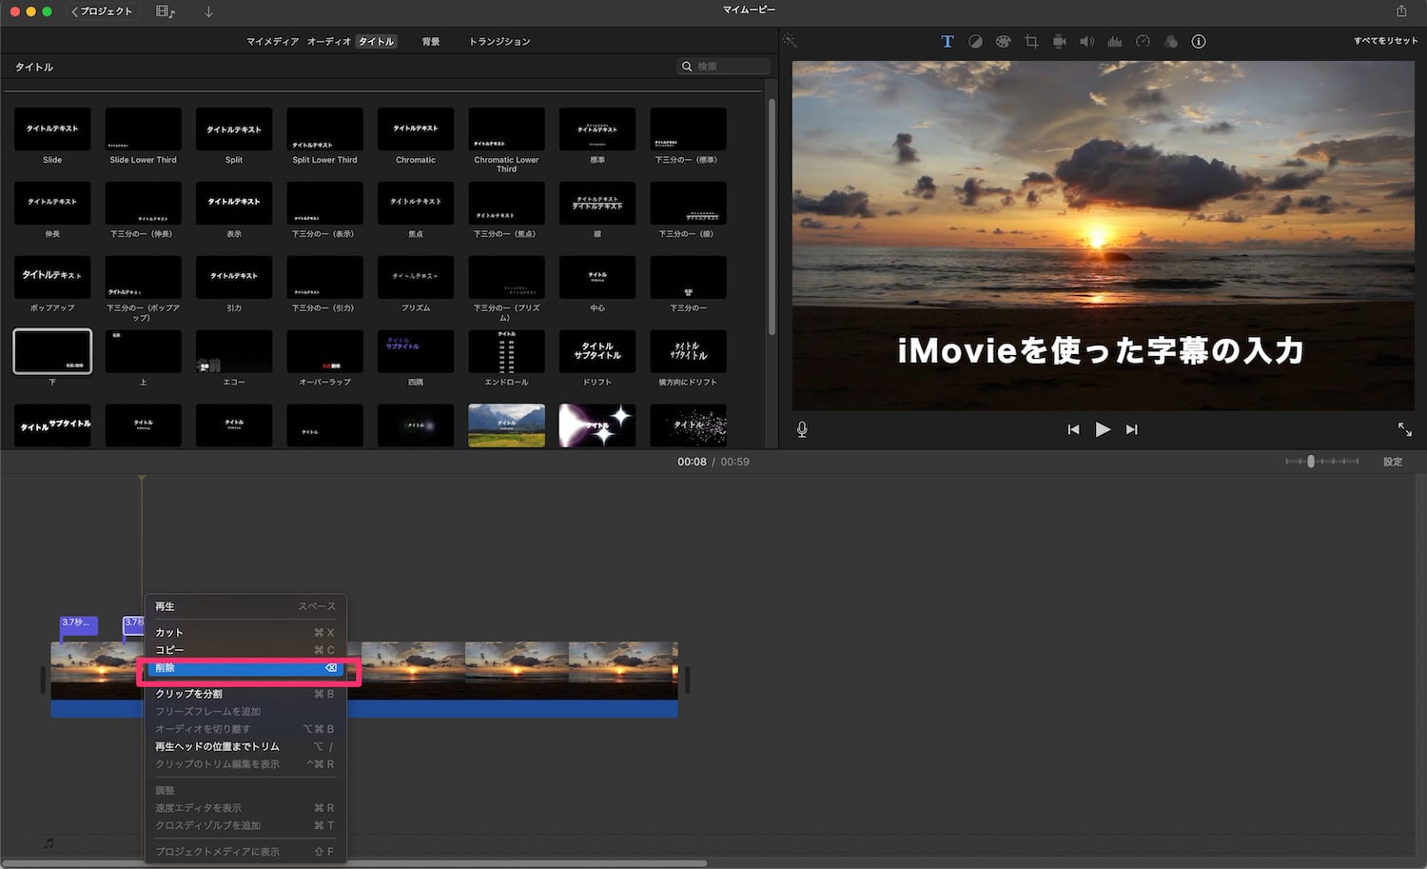Toggle fullscreen preview with the expand arrows
This screenshot has width=1427, height=869.
click(x=1404, y=429)
